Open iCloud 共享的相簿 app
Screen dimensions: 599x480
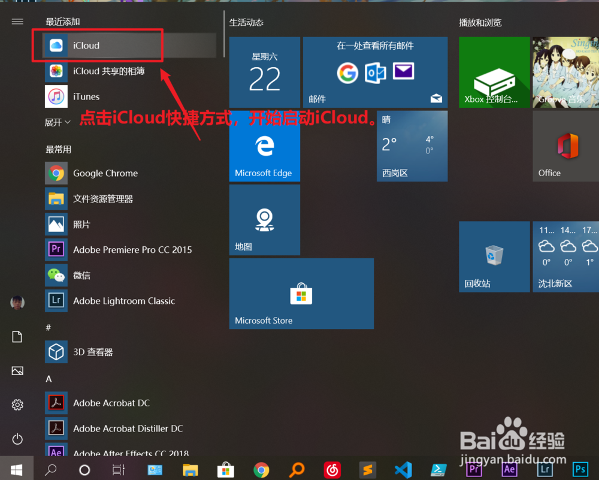click(x=130, y=71)
